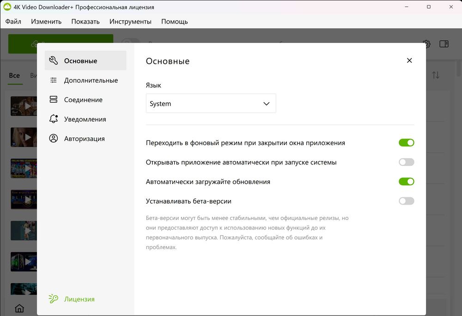Click the third video thumbnail in the list
The image size is (462, 316).
pyautogui.click(x=24, y=168)
